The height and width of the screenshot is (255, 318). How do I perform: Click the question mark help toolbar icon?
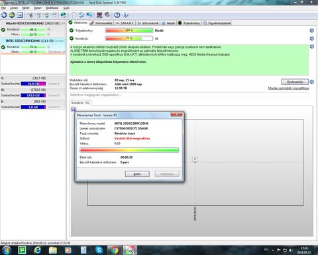pos(117,15)
